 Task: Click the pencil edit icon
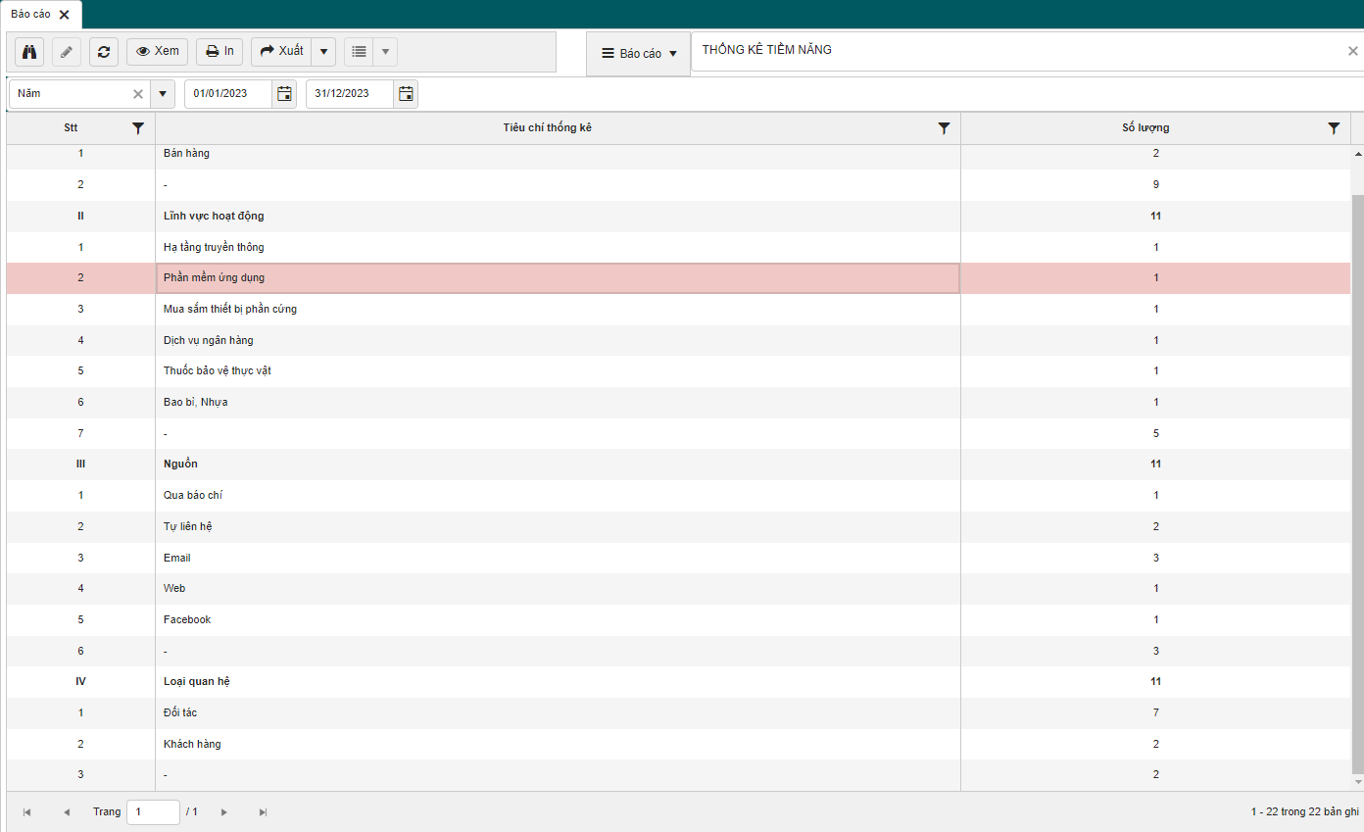pos(67,51)
